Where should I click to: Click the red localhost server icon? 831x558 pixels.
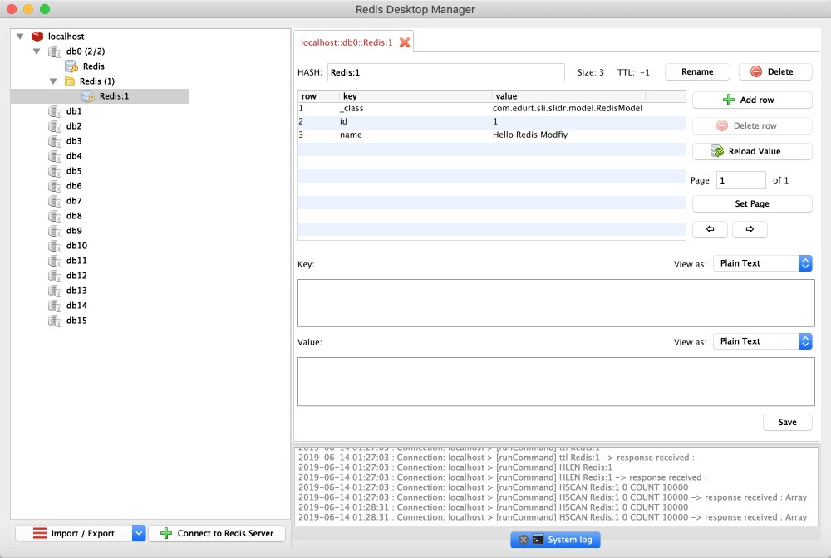(x=37, y=36)
